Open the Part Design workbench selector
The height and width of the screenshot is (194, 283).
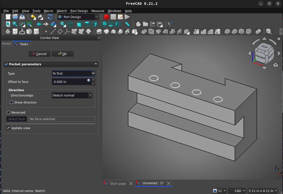pyautogui.click(x=78, y=17)
